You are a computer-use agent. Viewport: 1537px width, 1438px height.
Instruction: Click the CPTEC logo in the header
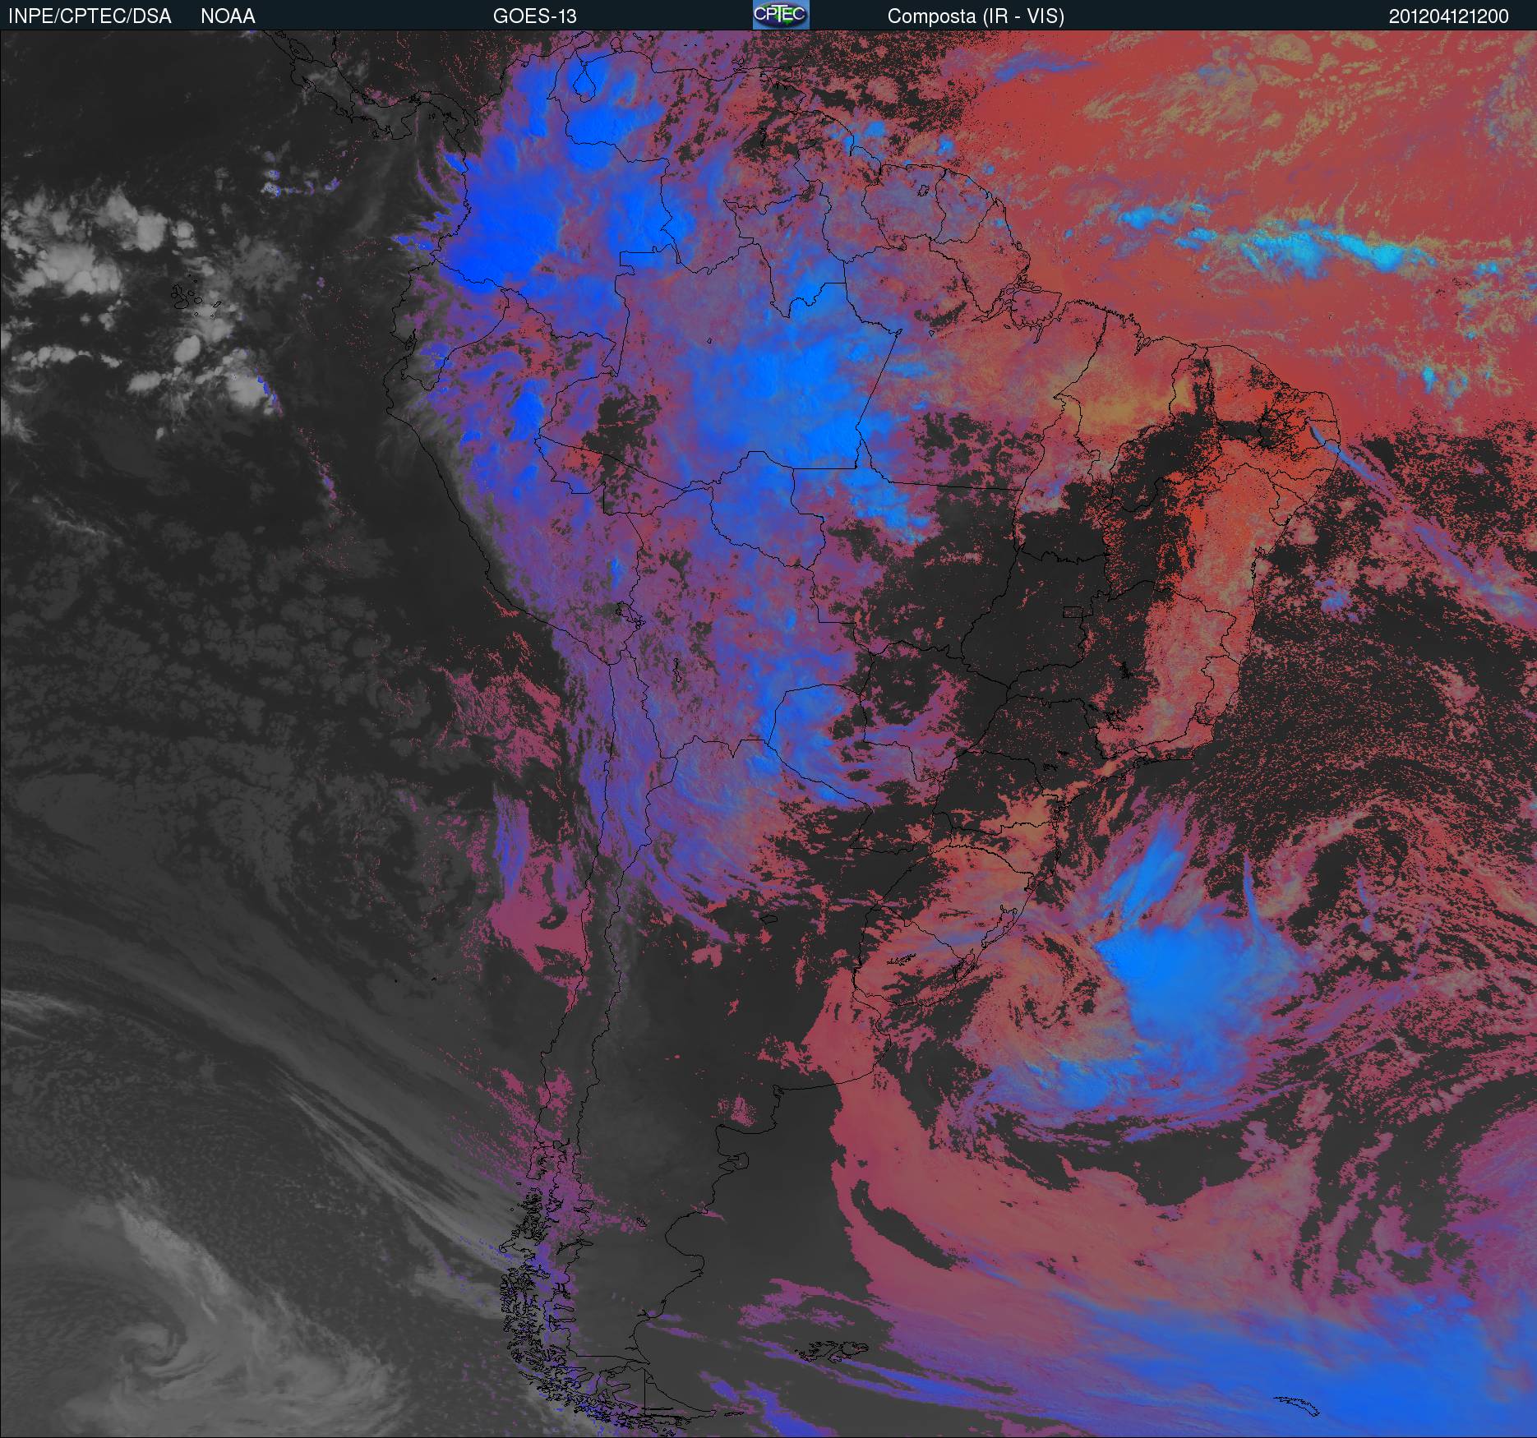(x=781, y=15)
